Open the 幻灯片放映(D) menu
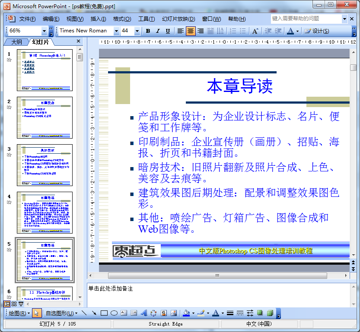The image size is (360, 332). click(178, 19)
